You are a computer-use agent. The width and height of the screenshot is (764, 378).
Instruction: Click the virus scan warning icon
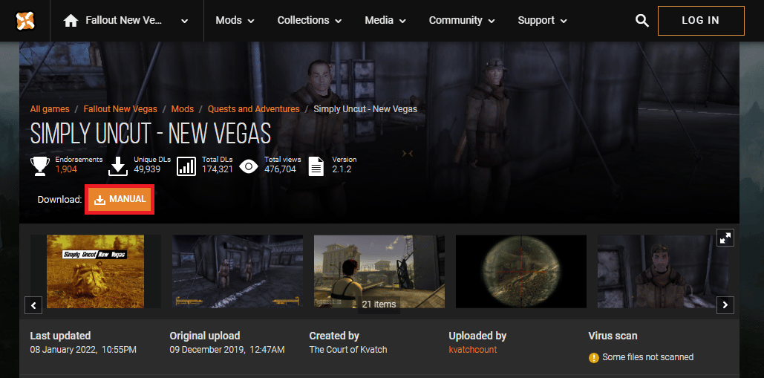[593, 357]
